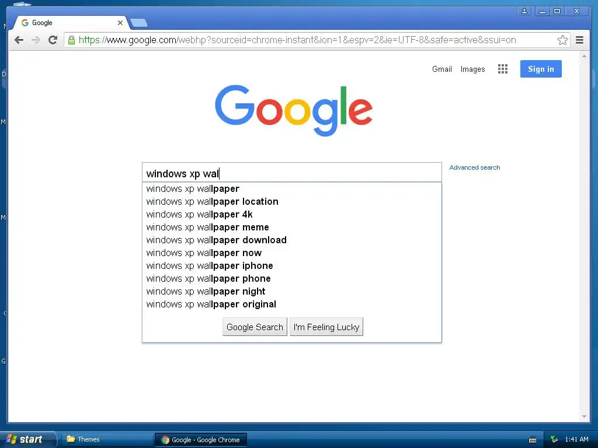Click I'm Feeling Lucky button
The image size is (598, 448).
326,327
